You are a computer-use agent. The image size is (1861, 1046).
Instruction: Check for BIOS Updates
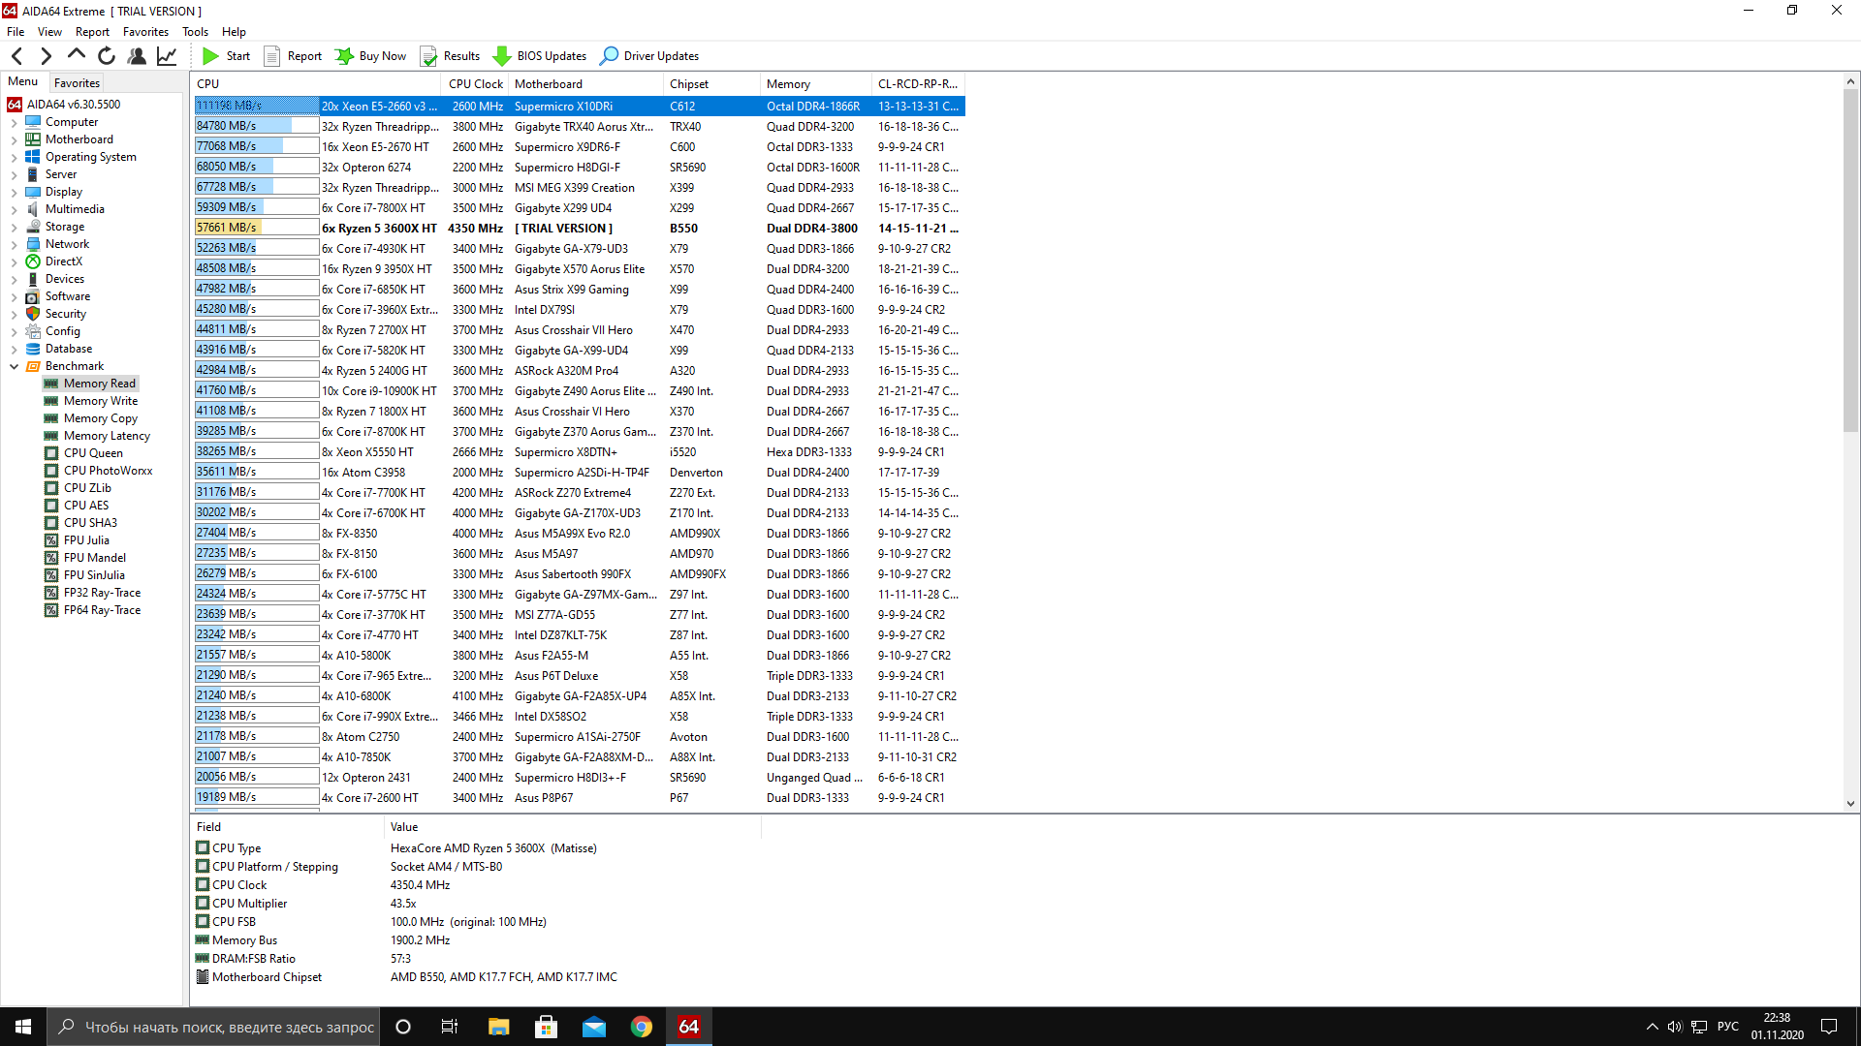click(540, 56)
